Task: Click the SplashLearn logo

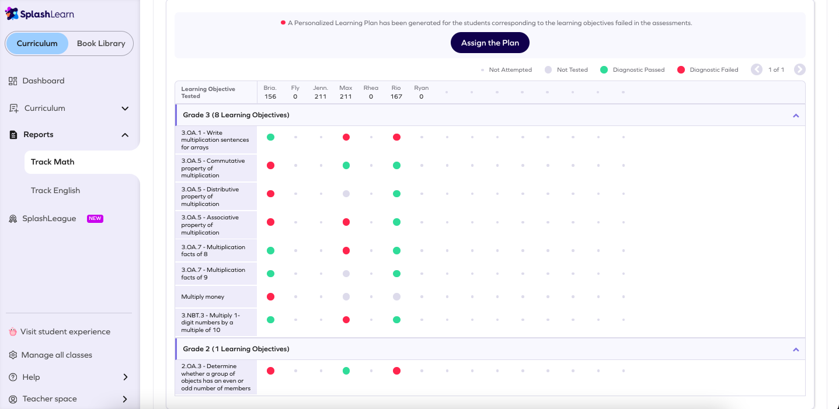Action: pos(40,13)
